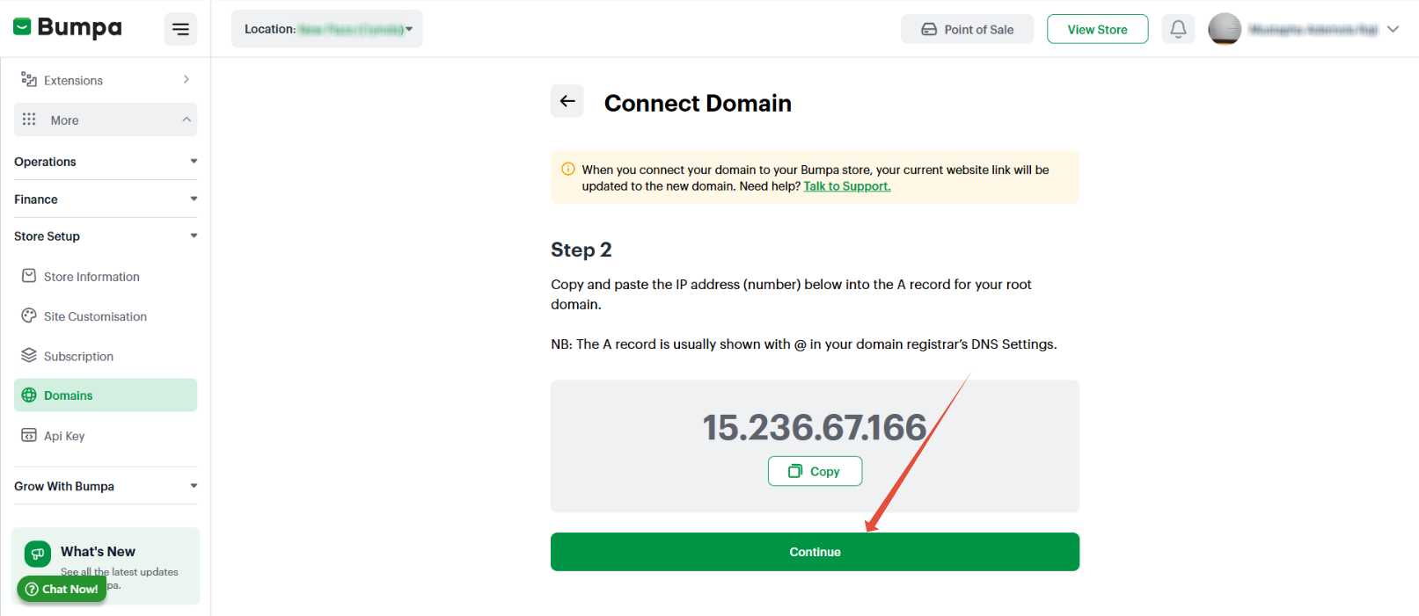This screenshot has width=1419, height=616.
Task: Click the Step 2 heading
Action: (x=581, y=250)
